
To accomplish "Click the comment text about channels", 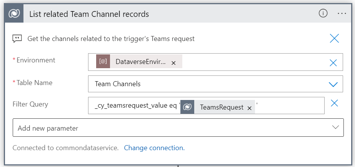I will tap(111, 39).
